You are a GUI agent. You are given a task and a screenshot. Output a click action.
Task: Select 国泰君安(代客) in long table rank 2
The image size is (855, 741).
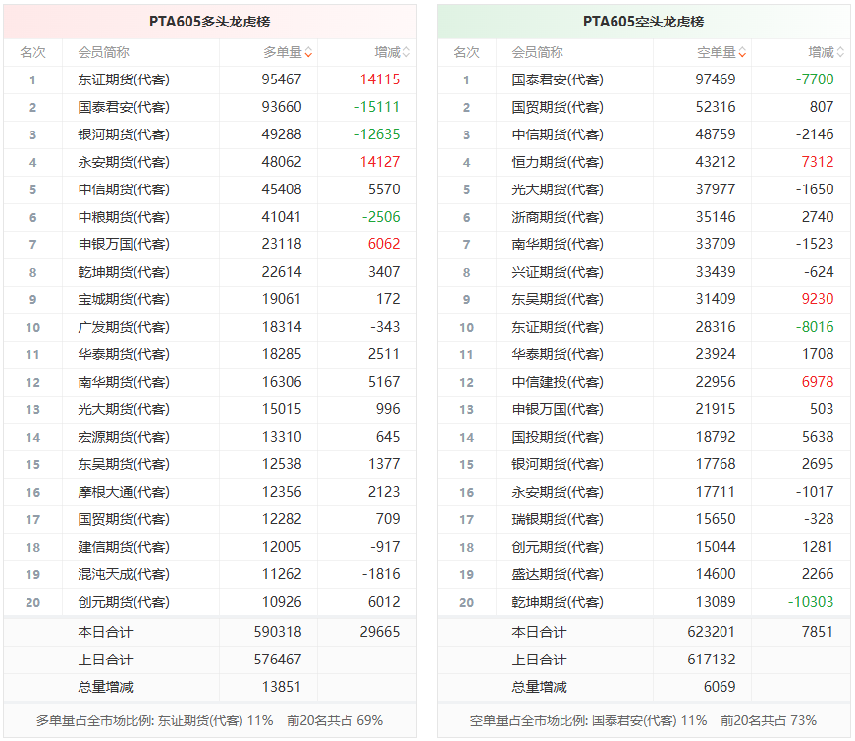coord(124,107)
